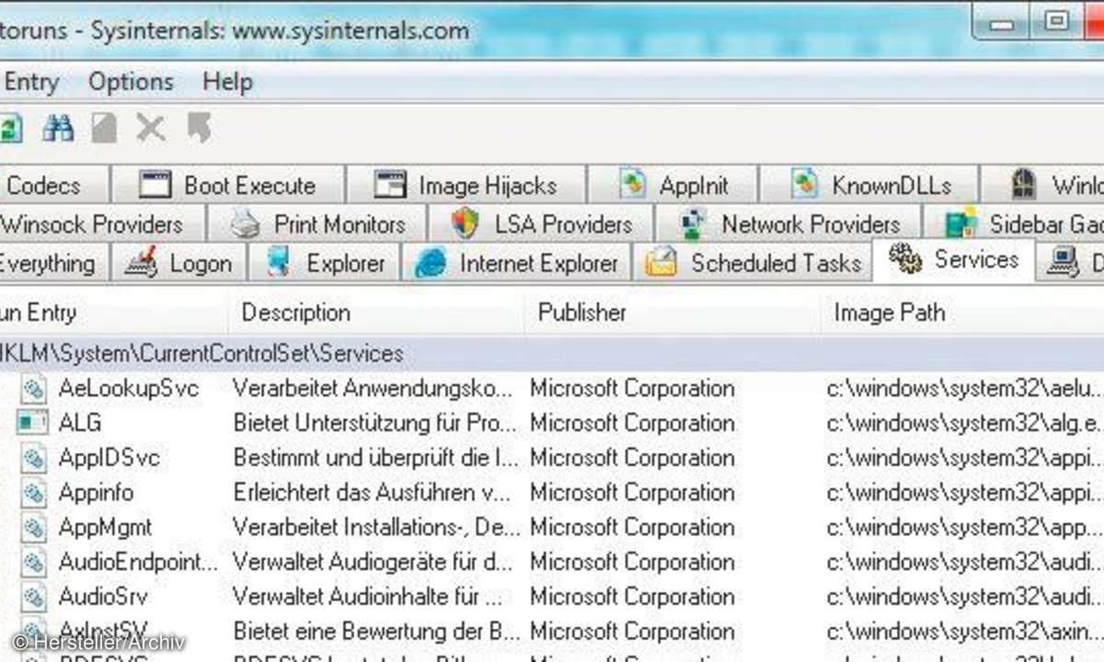
Task: Click the window title bar text
Action: click(x=235, y=29)
